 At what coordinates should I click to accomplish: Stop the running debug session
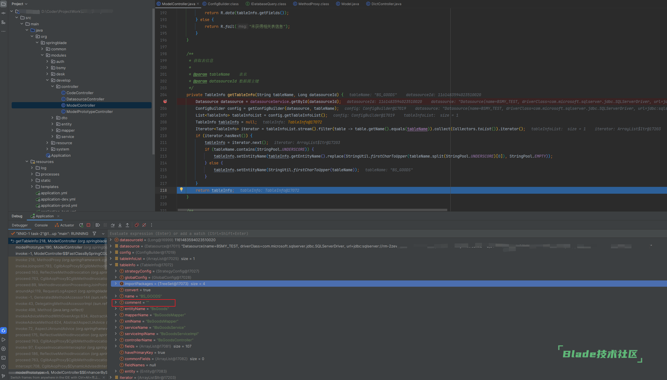click(x=88, y=225)
